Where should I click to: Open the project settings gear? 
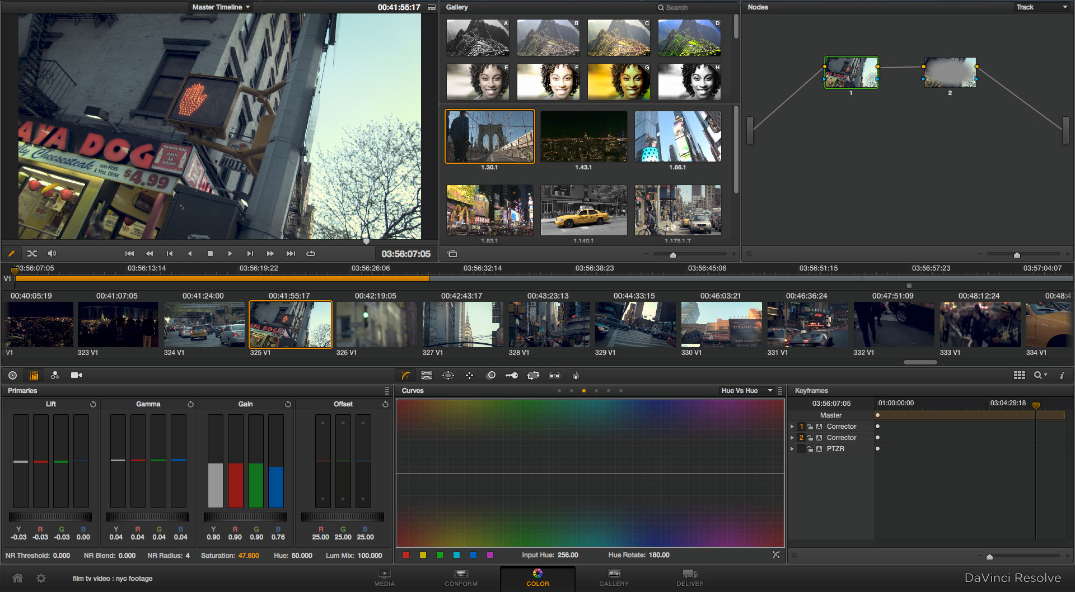41,578
